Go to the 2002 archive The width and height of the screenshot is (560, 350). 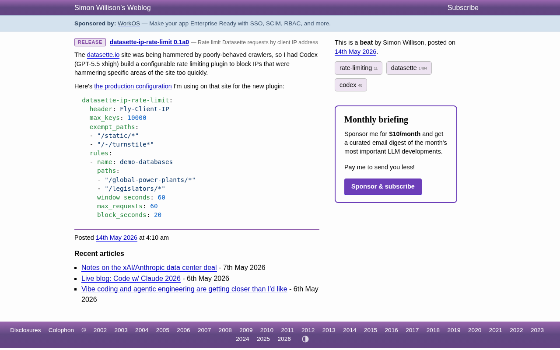[x=100, y=330]
